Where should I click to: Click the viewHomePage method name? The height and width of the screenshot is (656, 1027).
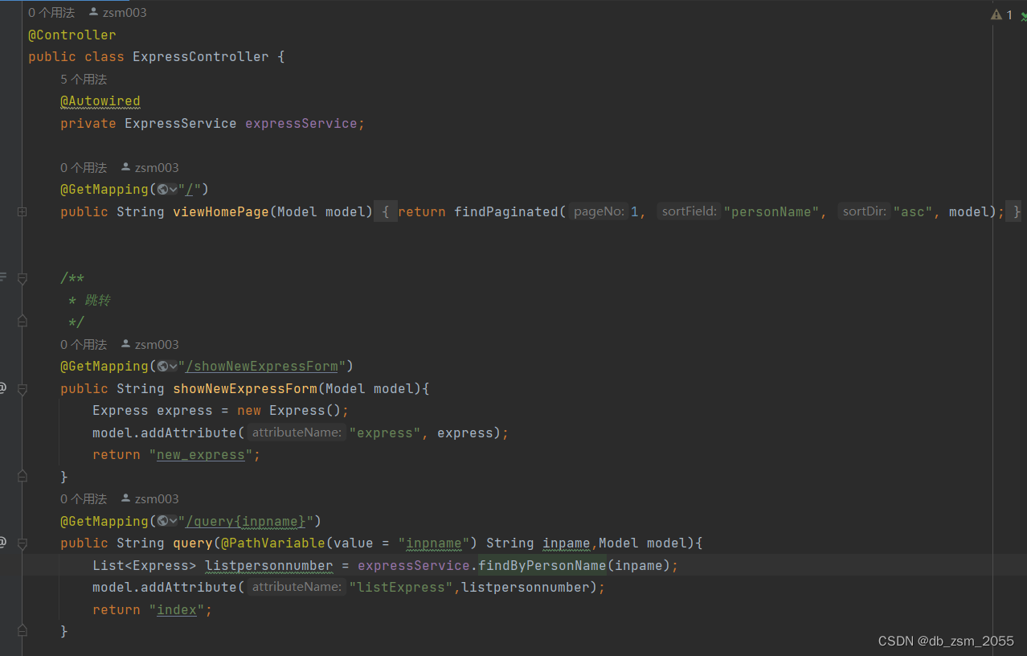[221, 212]
